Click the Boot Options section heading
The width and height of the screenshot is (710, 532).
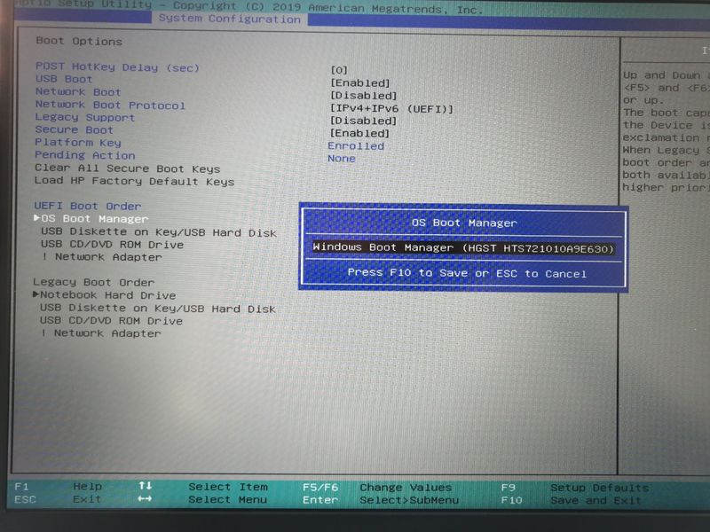(x=79, y=41)
